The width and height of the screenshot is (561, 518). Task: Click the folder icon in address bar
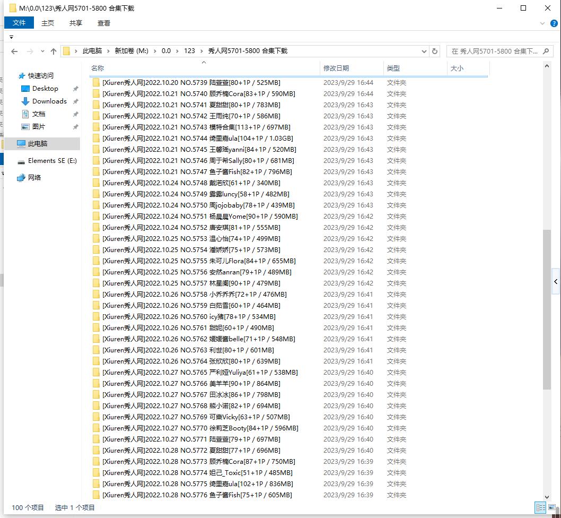pos(67,51)
